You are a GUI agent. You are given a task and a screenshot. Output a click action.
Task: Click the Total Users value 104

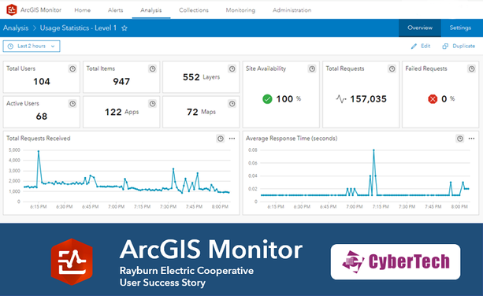[x=42, y=82]
